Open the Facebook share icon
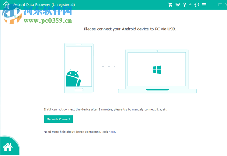The image size is (227, 156). [190, 5]
